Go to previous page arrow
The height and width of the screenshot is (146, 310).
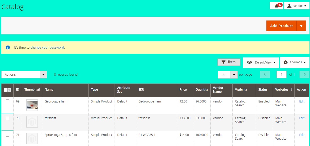click(x=265, y=74)
